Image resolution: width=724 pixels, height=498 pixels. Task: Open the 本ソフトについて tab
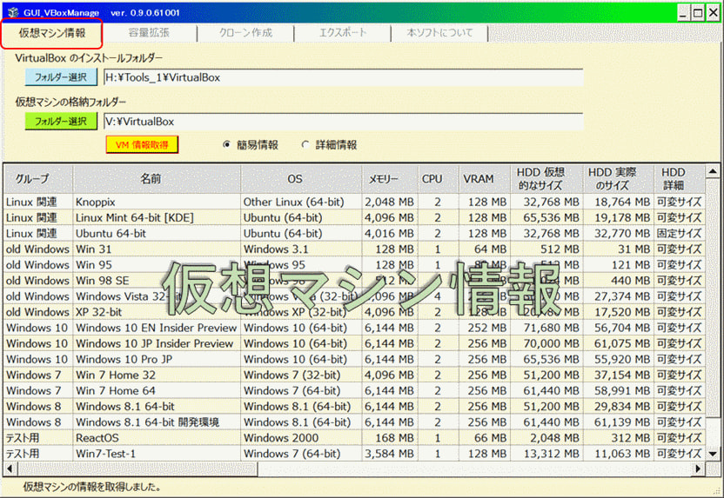[439, 33]
